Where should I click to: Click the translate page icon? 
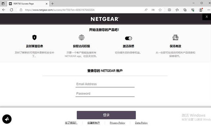pos(153,10)
